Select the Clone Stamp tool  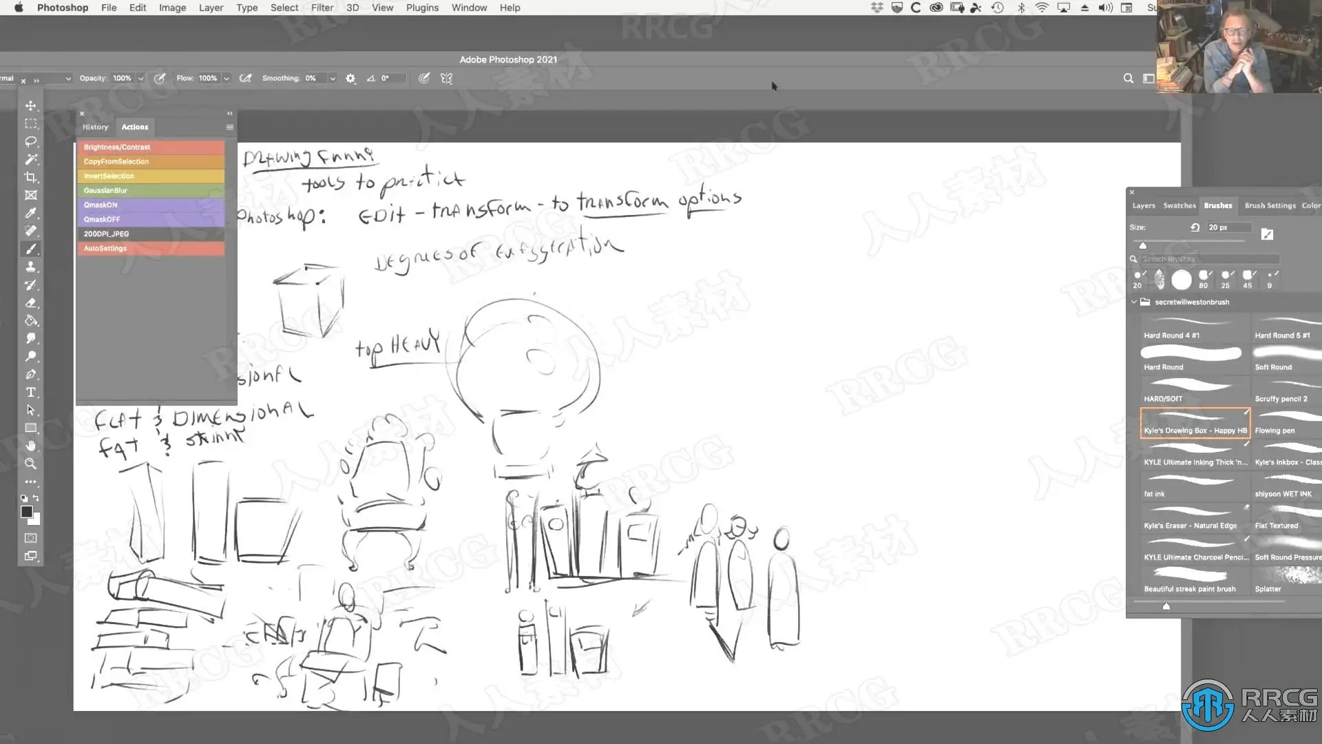pyautogui.click(x=31, y=267)
